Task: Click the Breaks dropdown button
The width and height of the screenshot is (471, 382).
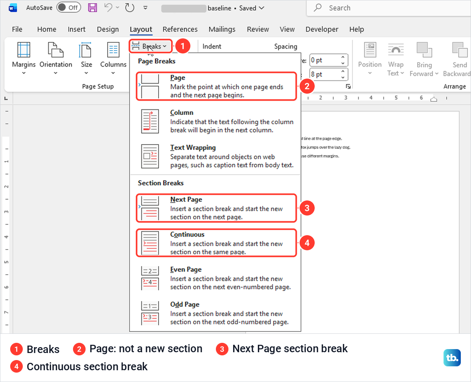Action: (x=151, y=46)
